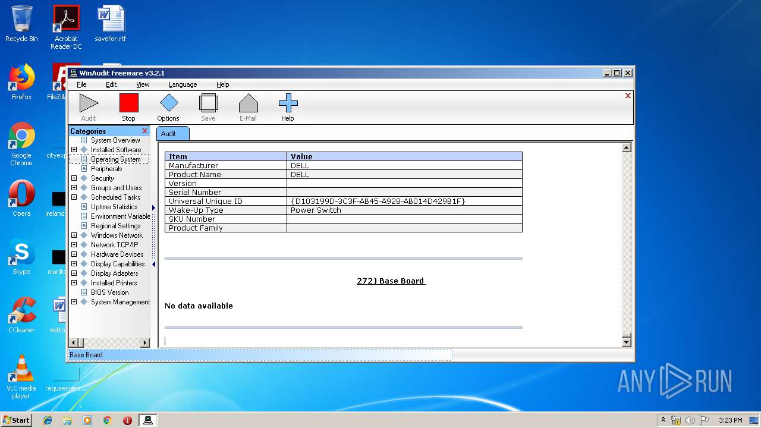Open Skype desktop shortcut
The image size is (761, 428).
click(21, 257)
